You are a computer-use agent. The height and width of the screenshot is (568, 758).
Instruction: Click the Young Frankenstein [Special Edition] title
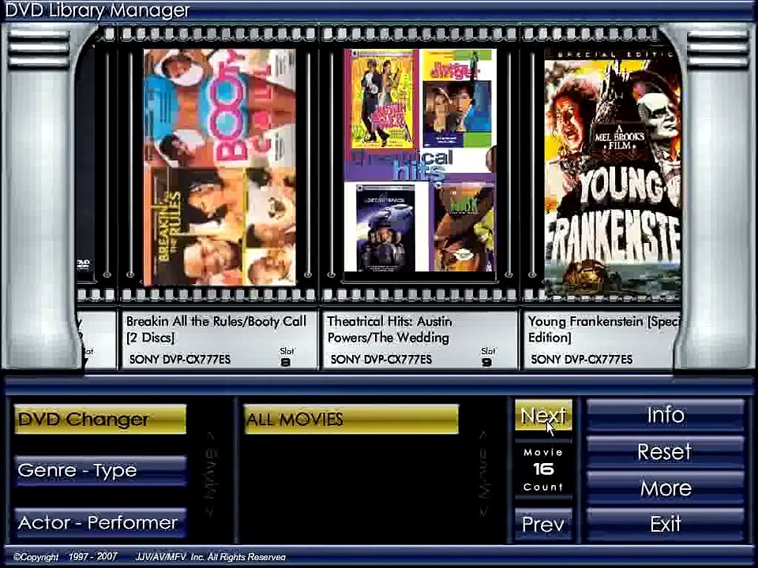point(604,329)
